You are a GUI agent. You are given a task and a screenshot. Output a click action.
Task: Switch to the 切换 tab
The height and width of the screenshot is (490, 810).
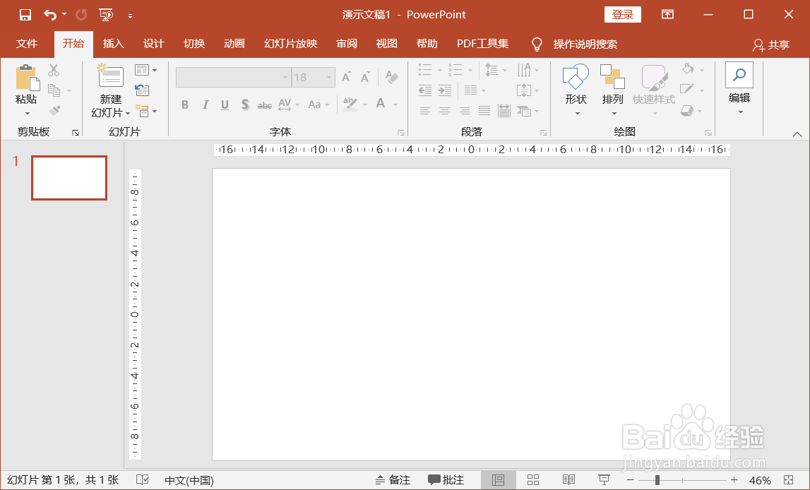[194, 44]
